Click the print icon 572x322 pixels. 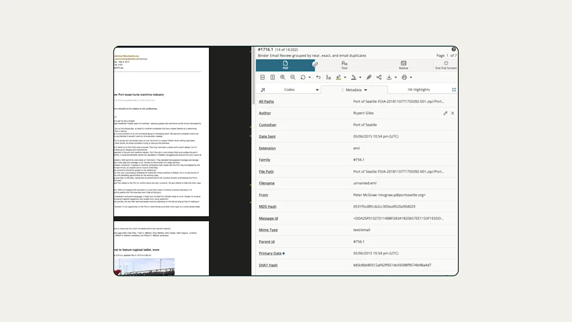click(404, 78)
